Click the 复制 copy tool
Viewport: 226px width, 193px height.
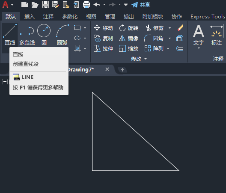(x=103, y=39)
